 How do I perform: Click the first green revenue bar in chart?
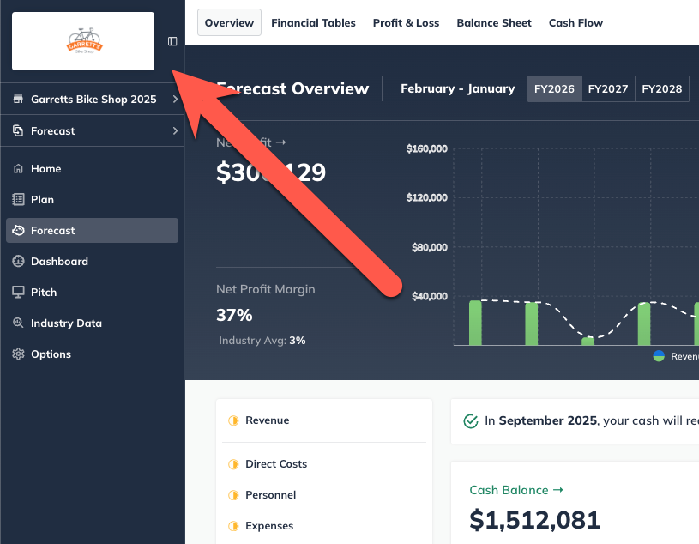[476, 323]
